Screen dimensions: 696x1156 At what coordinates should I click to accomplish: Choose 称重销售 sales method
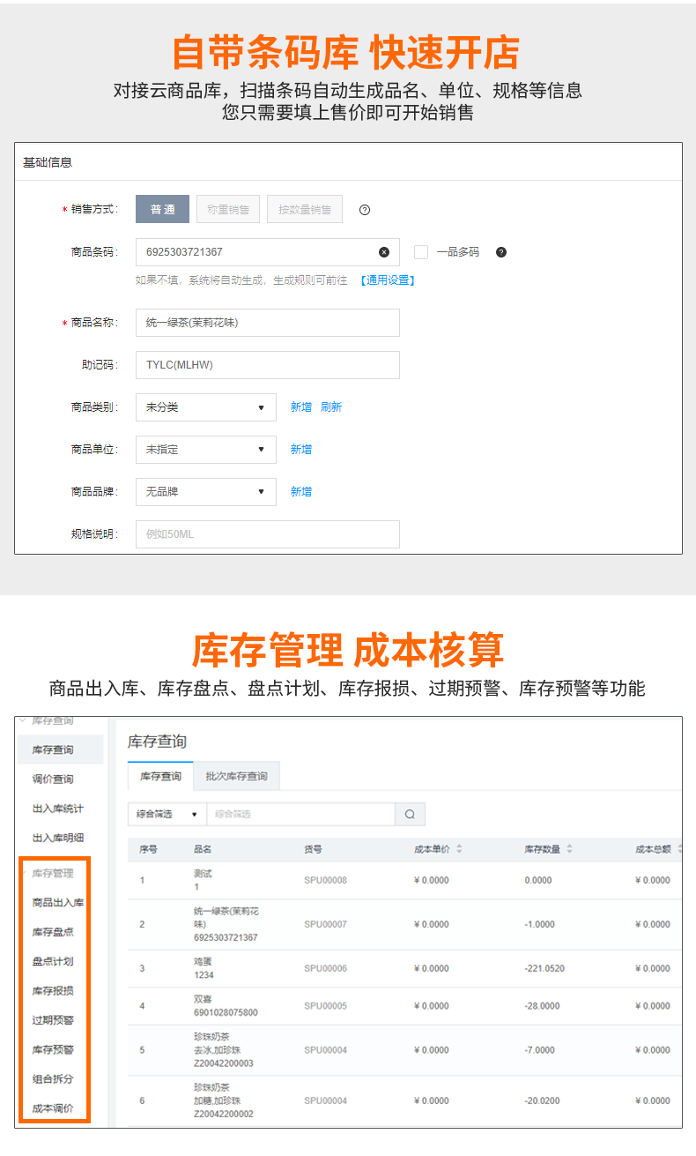[x=228, y=209]
